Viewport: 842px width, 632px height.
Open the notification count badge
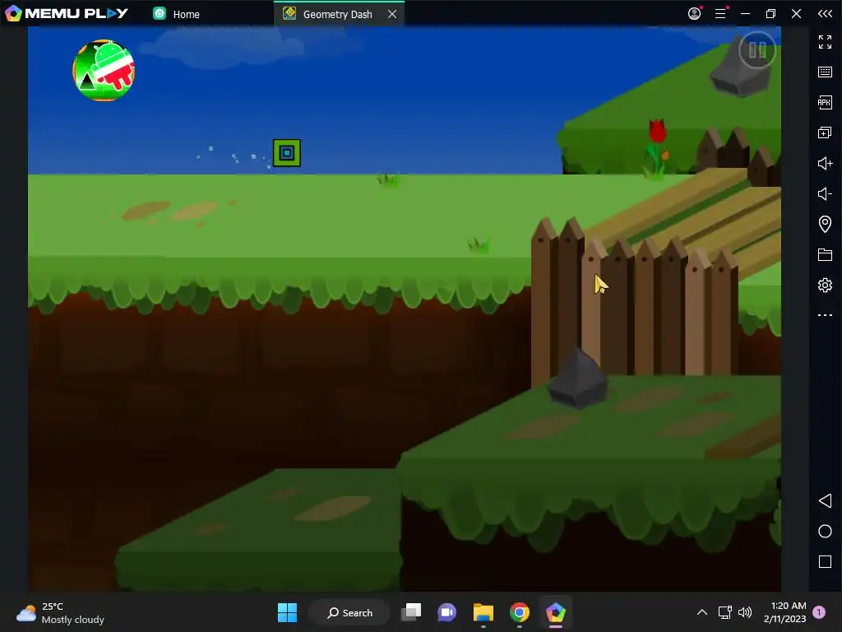point(819,612)
